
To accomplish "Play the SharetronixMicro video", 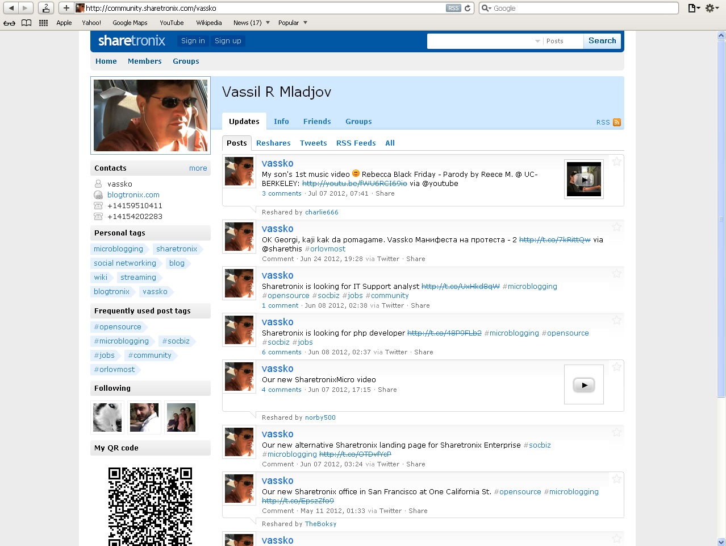I will (x=584, y=385).
